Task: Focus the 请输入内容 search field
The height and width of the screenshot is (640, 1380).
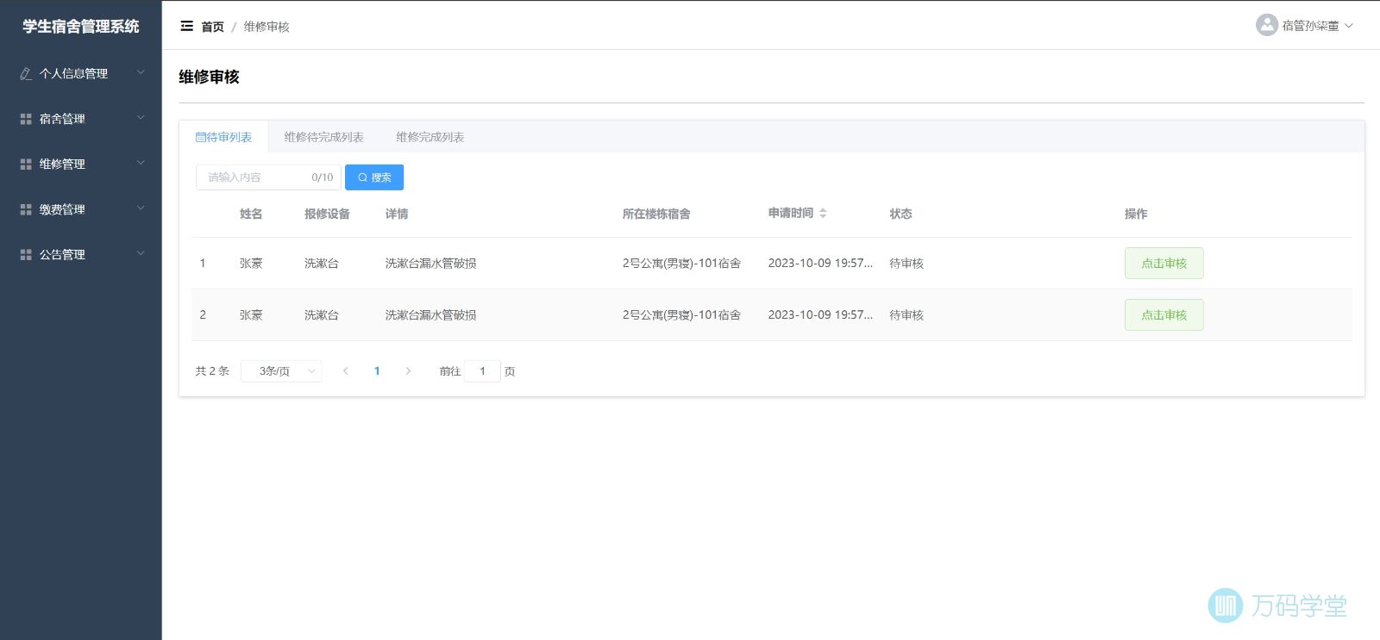Action: tap(268, 177)
